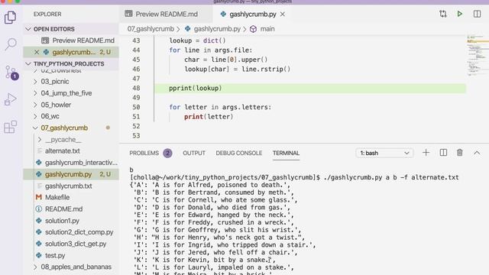Click the terminal command line with alternate.txt
This screenshot has width=489, height=275.
[294, 177]
